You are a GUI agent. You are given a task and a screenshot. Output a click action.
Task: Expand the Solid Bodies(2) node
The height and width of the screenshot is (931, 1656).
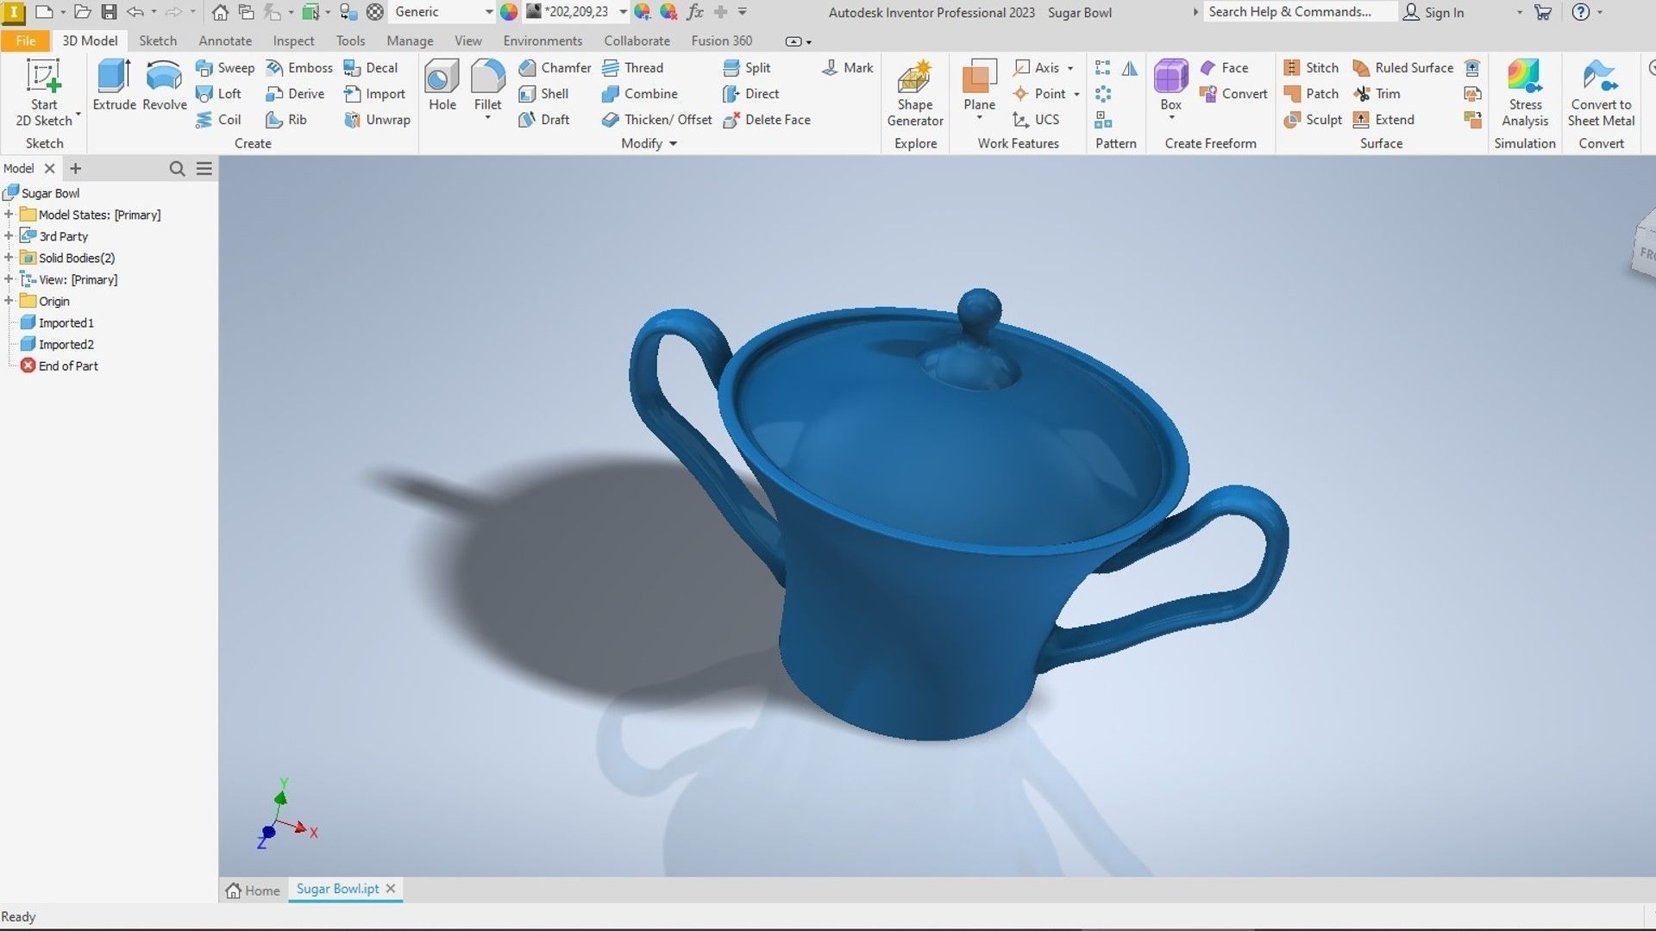tap(9, 258)
